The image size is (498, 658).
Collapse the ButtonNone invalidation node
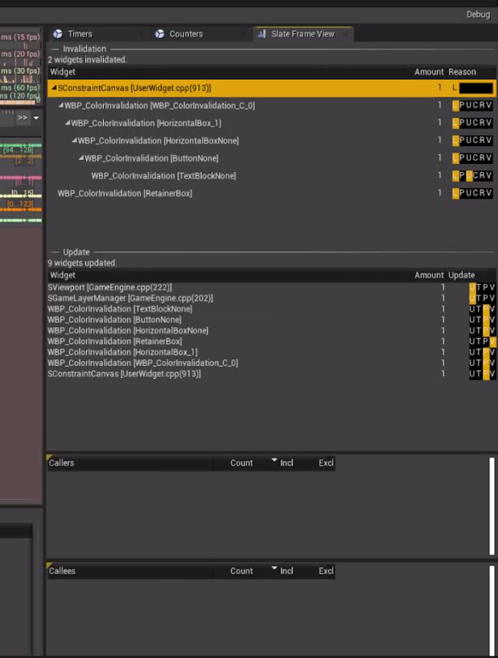pyautogui.click(x=81, y=158)
